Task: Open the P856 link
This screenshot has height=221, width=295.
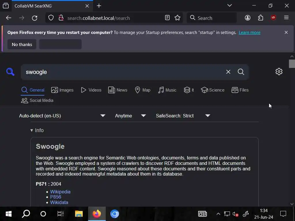Action: [x=56, y=197]
